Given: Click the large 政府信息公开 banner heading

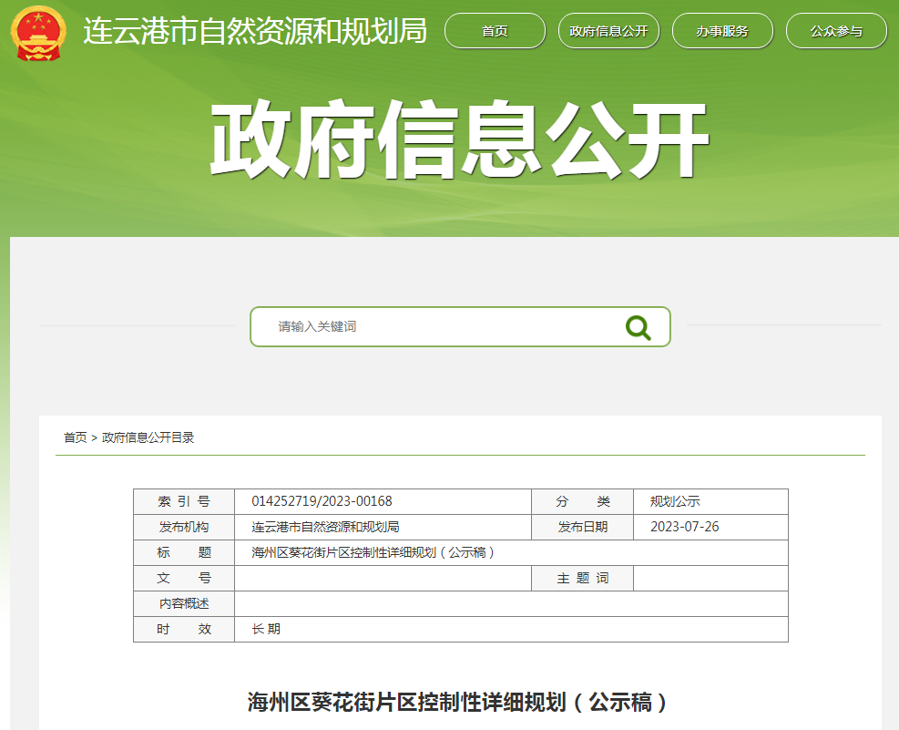Looking at the screenshot, I should 460,139.
